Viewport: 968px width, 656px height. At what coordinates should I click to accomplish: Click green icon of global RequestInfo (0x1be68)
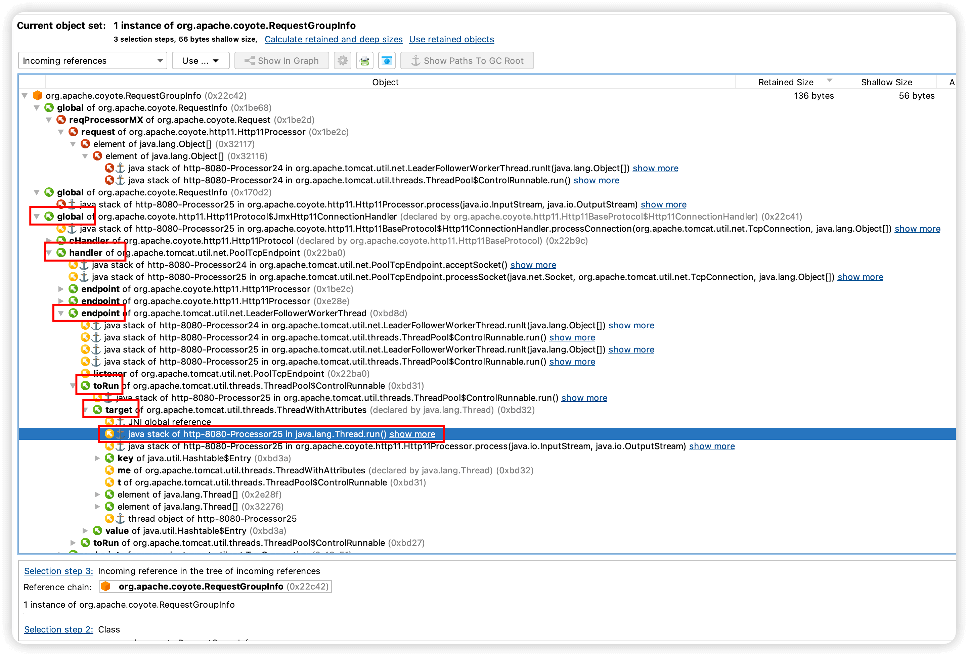tap(49, 108)
